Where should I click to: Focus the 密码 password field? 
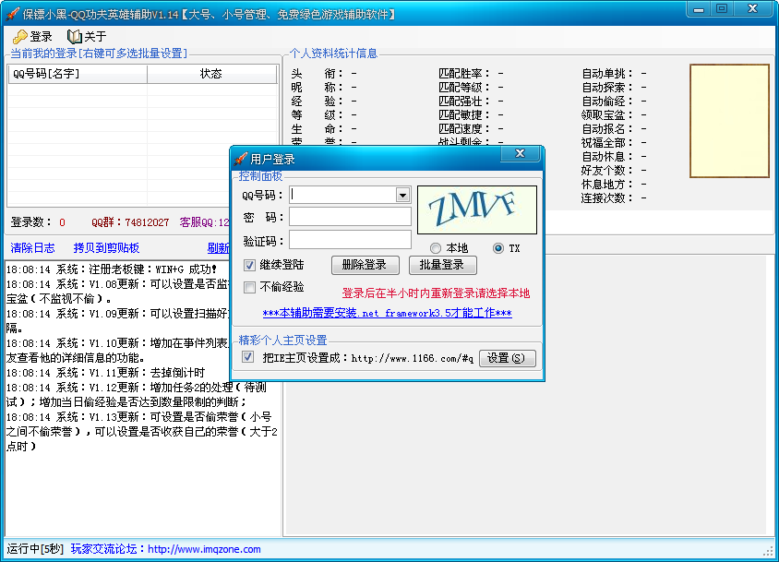[x=350, y=217]
